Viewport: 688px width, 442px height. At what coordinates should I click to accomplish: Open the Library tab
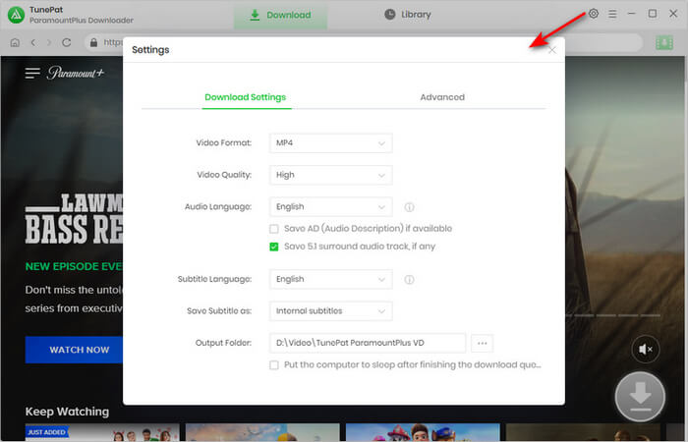click(408, 15)
